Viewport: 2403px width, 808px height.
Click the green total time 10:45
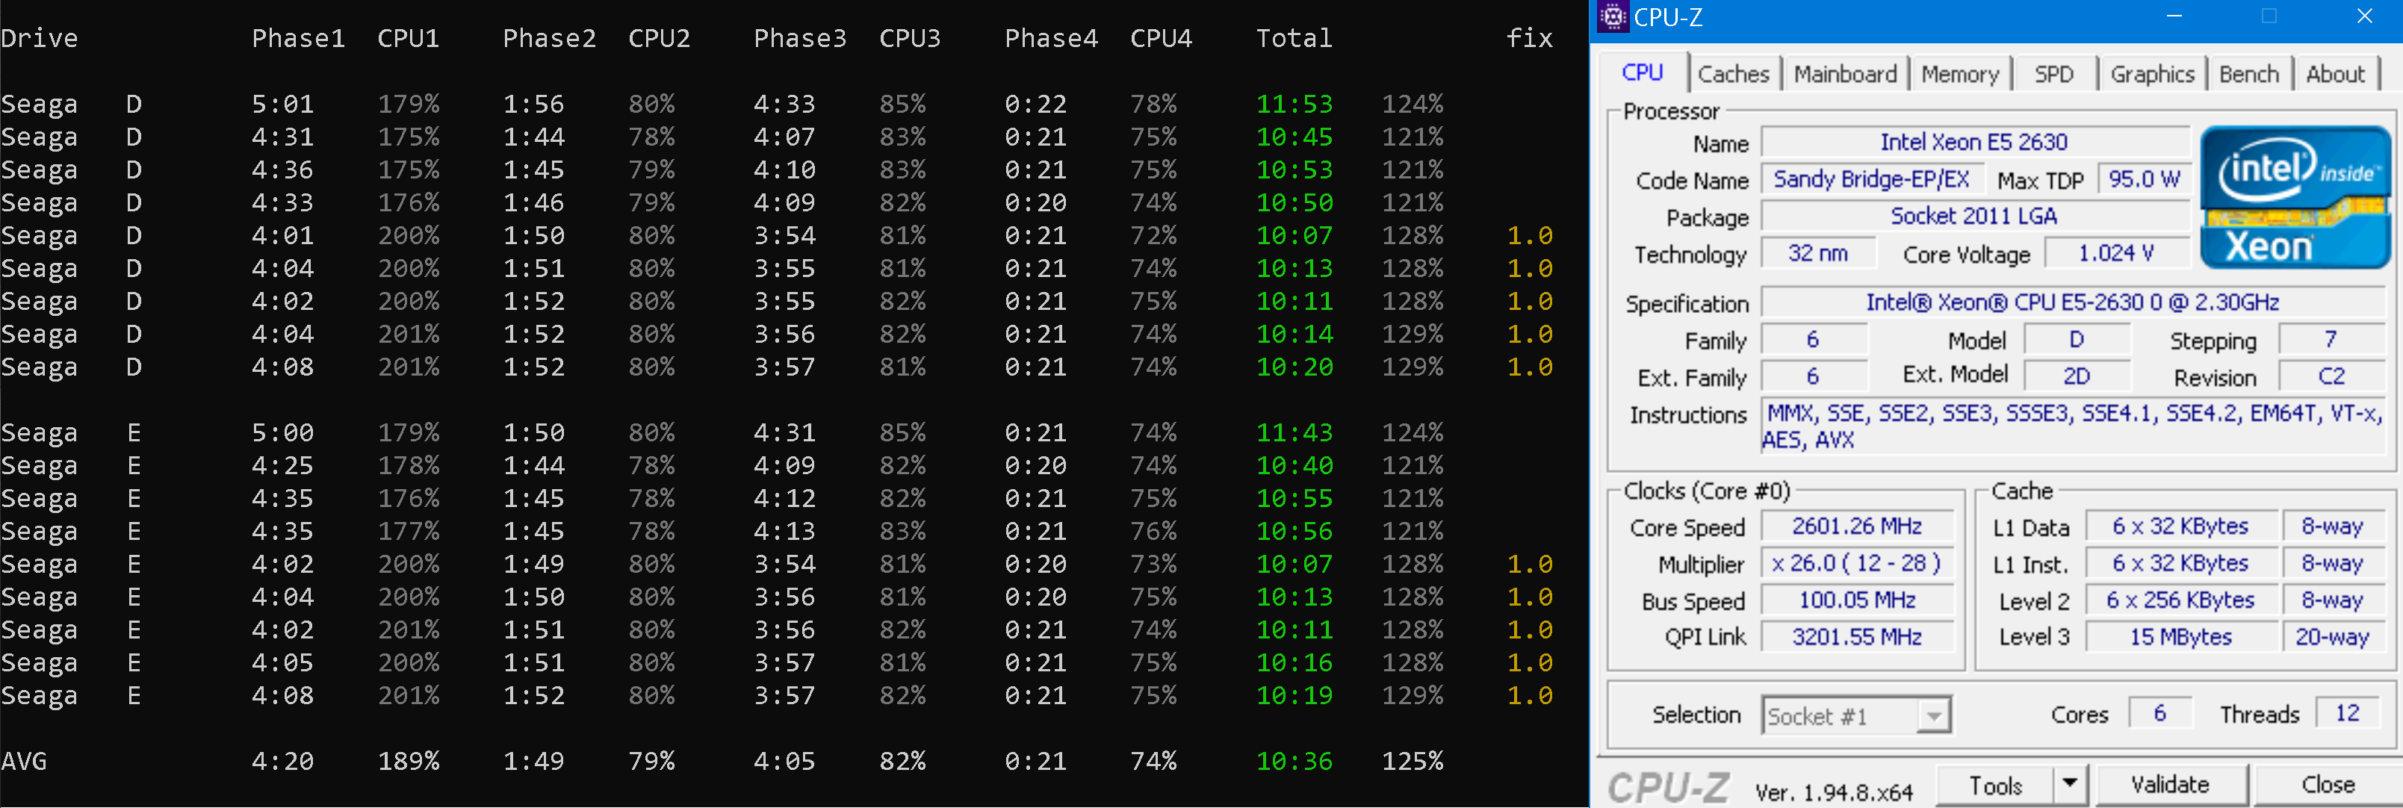coord(1294,137)
